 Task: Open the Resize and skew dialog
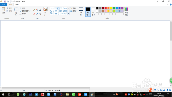25,11
